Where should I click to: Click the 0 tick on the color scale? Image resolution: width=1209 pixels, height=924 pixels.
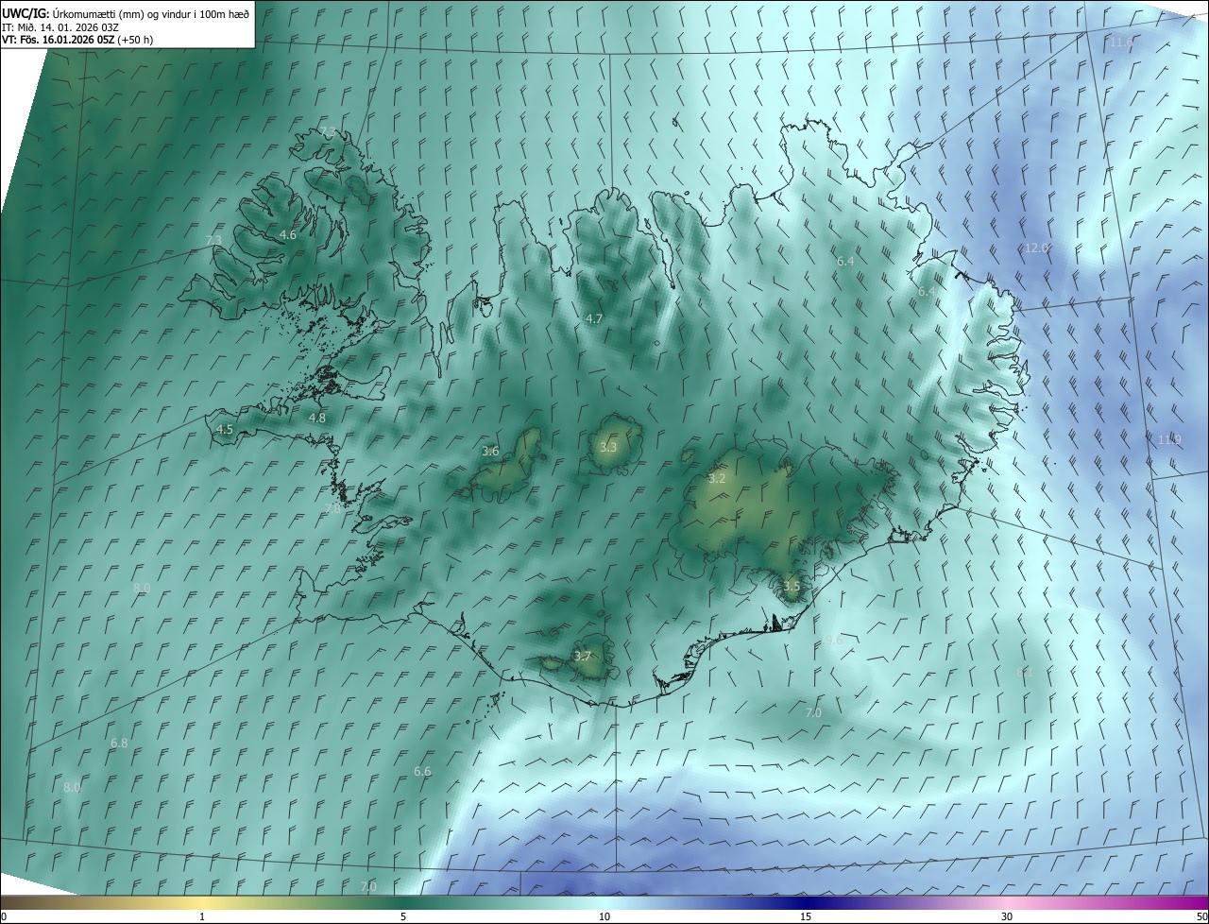(4, 916)
